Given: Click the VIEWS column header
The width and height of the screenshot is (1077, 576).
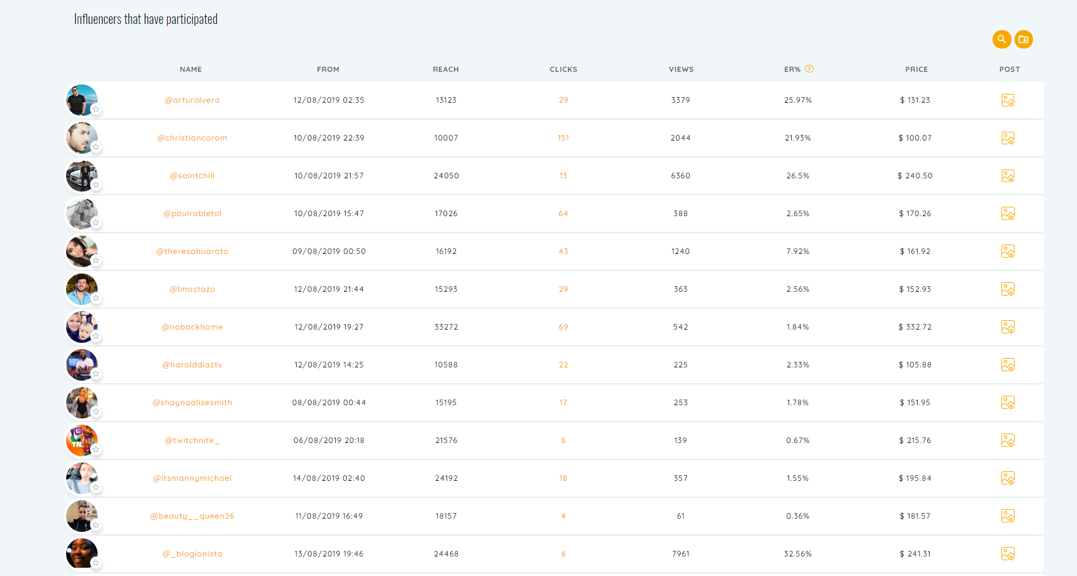Looking at the screenshot, I should click(x=681, y=69).
